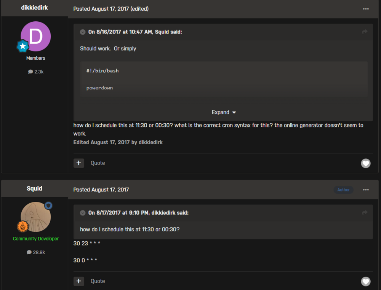This screenshot has width=381, height=290.
Task: Click dikkiedirk's rank star badge
Action: point(23,46)
